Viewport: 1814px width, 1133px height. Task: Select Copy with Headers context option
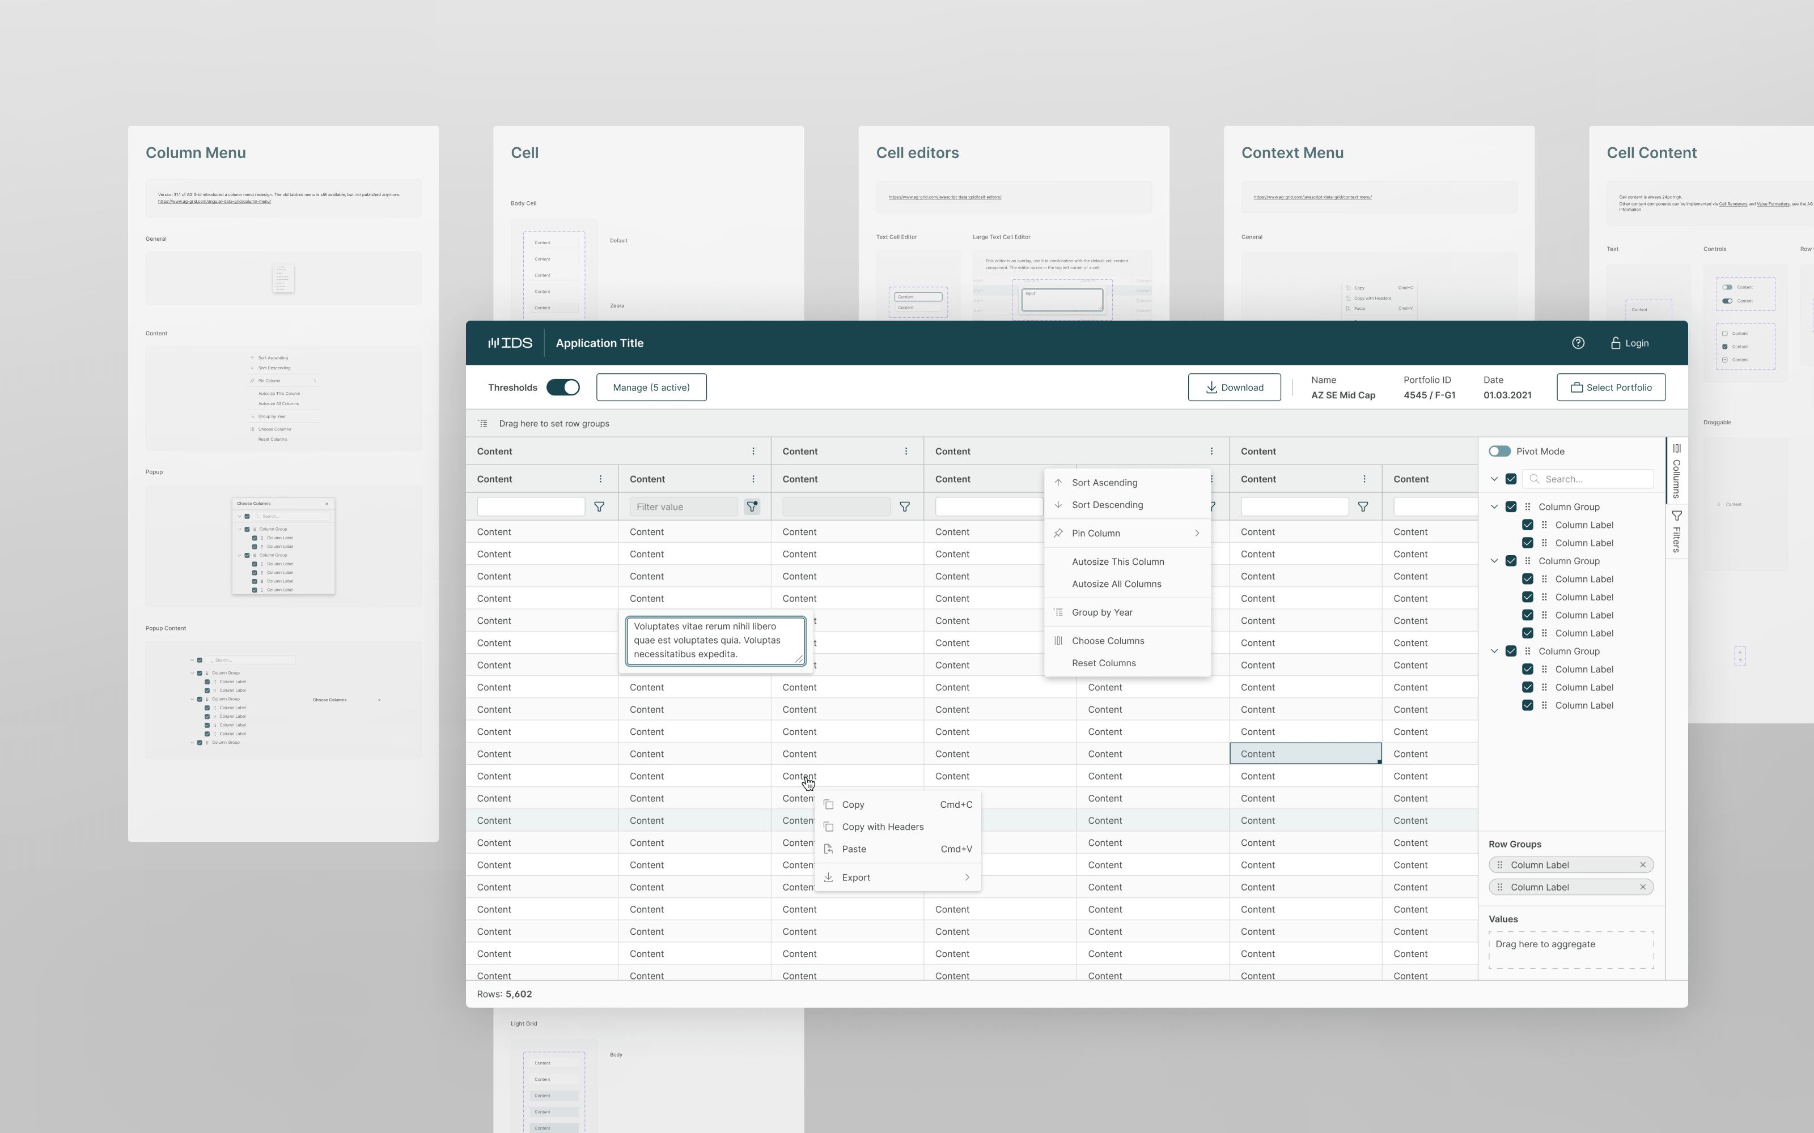point(883,827)
